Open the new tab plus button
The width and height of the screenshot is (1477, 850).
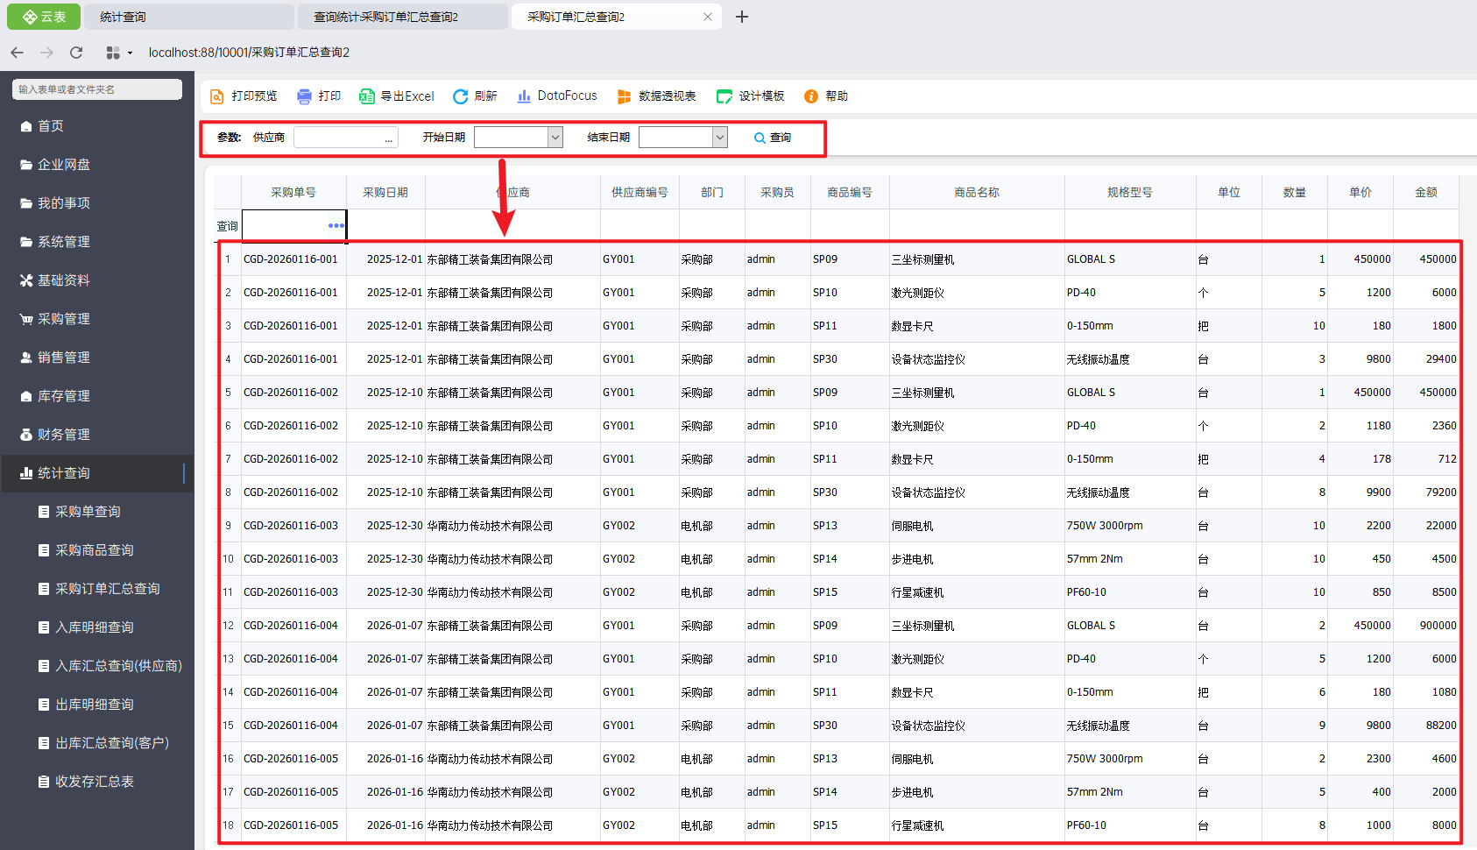click(742, 17)
